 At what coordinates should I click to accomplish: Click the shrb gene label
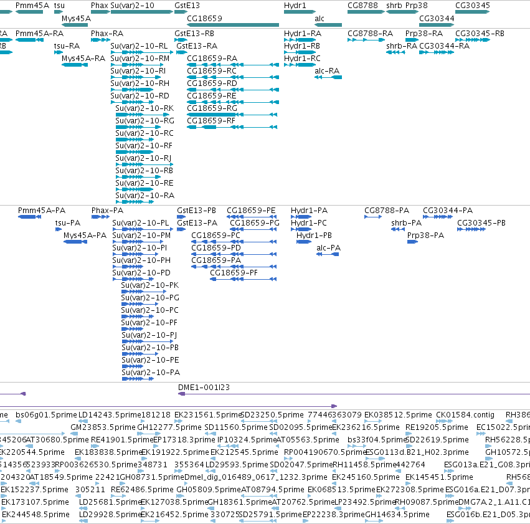394,6
